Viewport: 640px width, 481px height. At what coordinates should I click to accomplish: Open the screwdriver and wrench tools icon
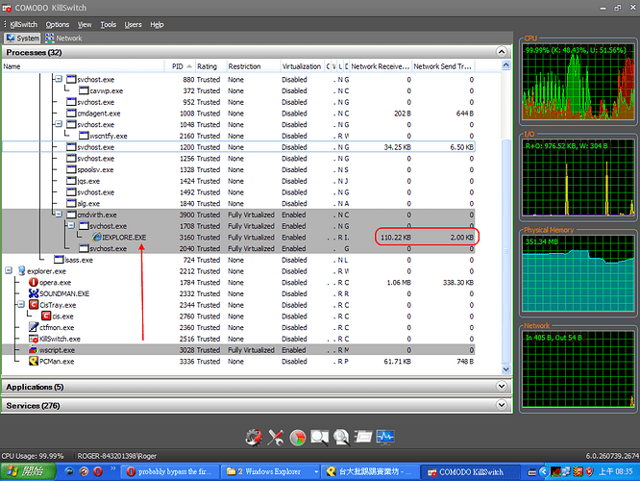pyautogui.click(x=276, y=438)
